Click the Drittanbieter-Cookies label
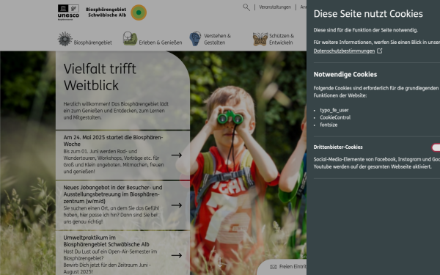The image size is (440, 275). coord(338,147)
